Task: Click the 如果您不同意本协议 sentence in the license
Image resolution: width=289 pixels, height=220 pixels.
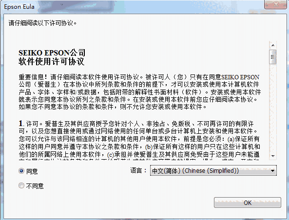Action: pyautogui.click(x=113, y=107)
